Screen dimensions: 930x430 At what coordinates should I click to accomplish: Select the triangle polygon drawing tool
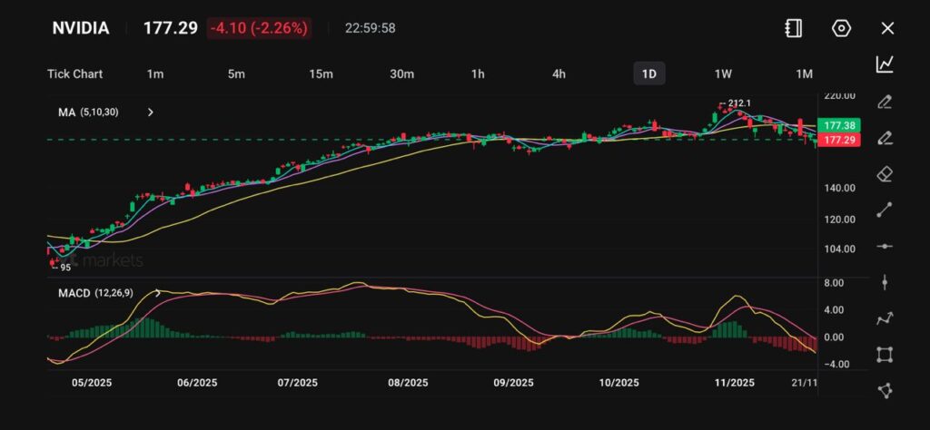coord(885,390)
